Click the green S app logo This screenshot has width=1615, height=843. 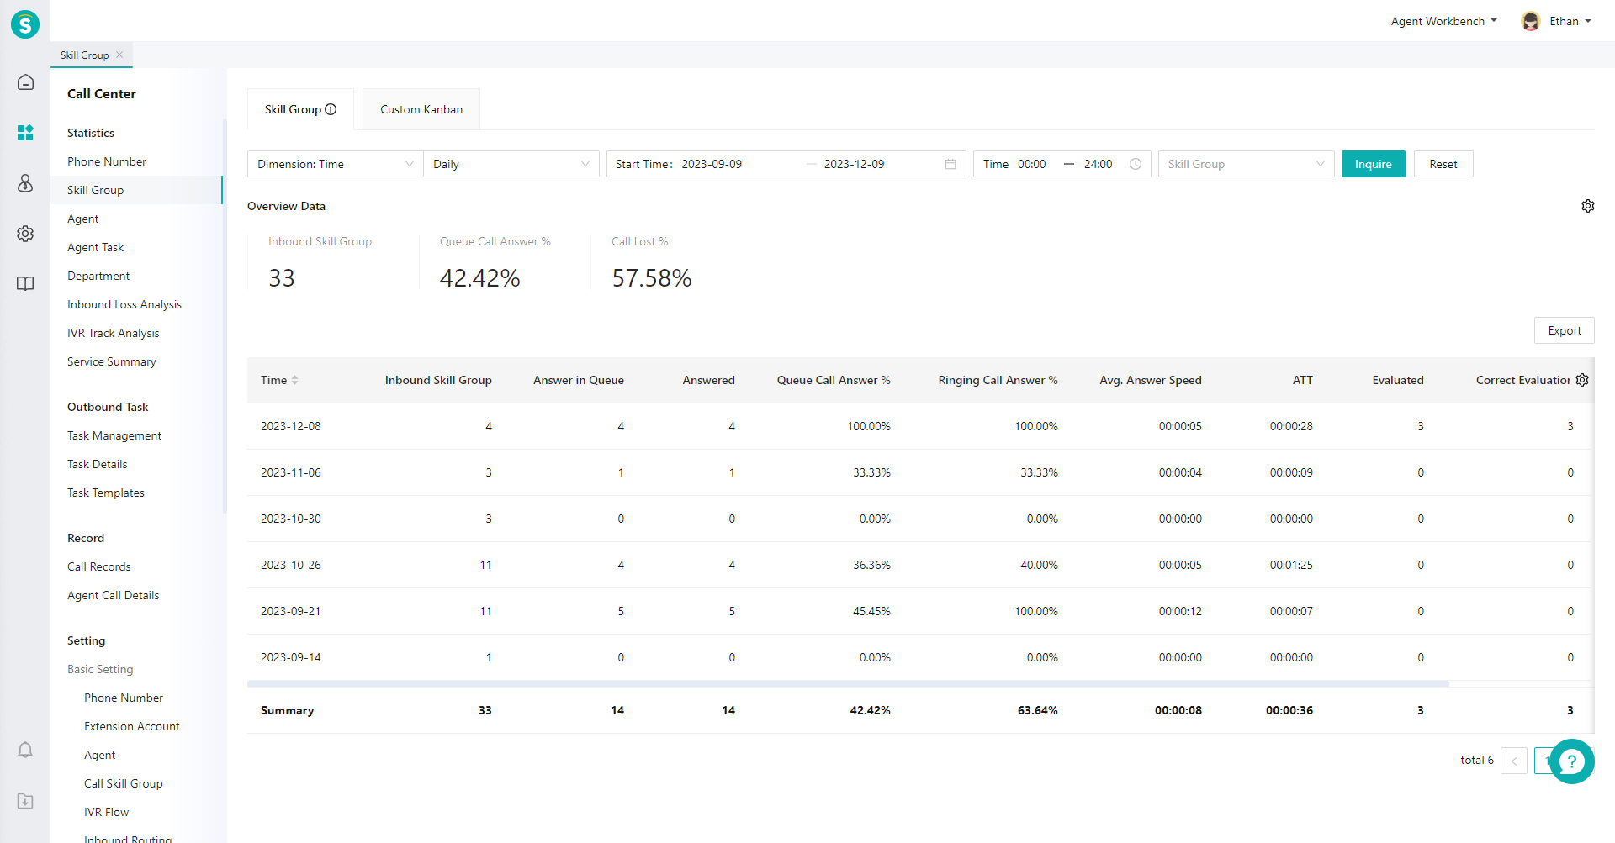click(x=25, y=24)
